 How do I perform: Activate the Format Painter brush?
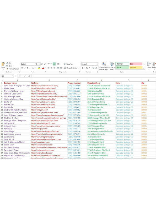point(13,69)
